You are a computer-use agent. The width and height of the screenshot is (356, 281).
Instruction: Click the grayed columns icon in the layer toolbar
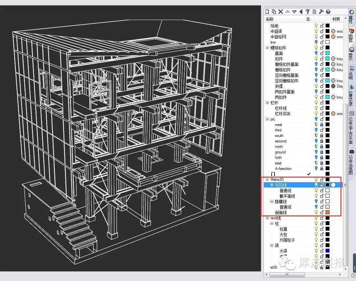tap(315, 12)
